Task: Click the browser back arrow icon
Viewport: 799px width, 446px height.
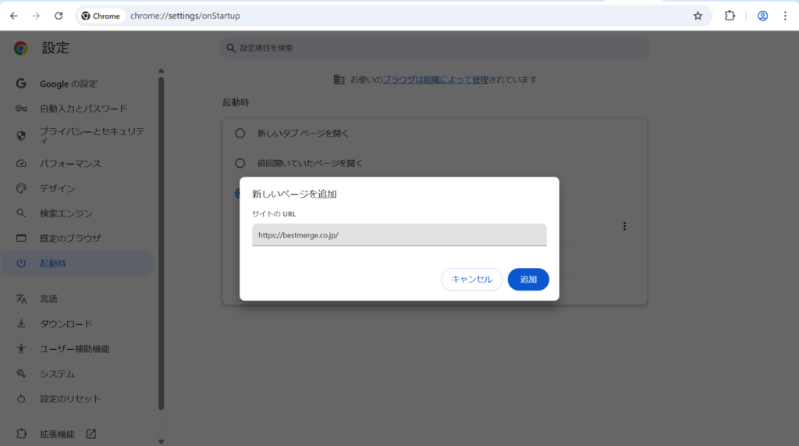Action: pyautogui.click(x=14, y=16)
